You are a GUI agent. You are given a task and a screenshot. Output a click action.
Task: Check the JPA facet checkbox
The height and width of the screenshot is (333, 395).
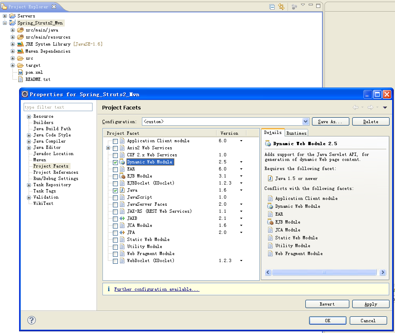(115, 233)
